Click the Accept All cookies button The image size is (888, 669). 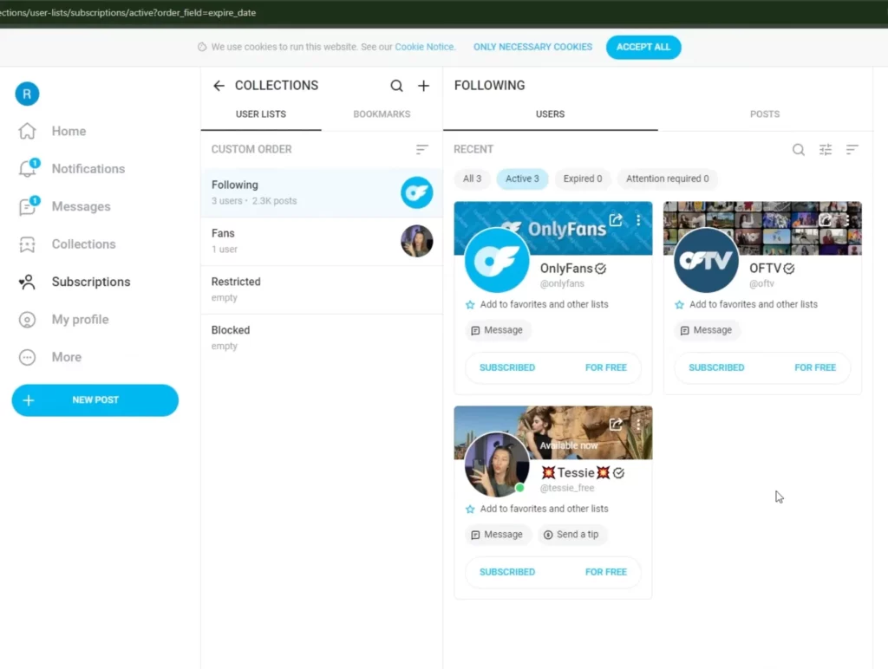[643, 47]
